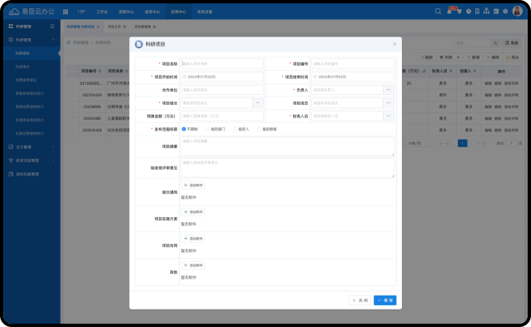Click the blue 保存 button
This screenshot has width=531, height=327.
(385, 300)
